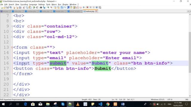Open the Windows Start menu

[x=3, y=104]
